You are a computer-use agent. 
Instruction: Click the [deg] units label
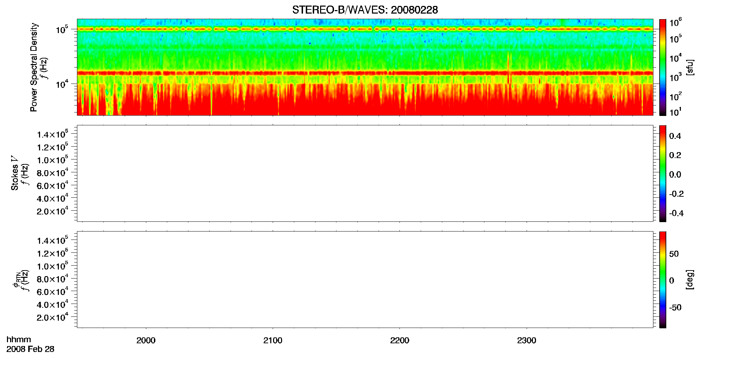pos(690,280)
